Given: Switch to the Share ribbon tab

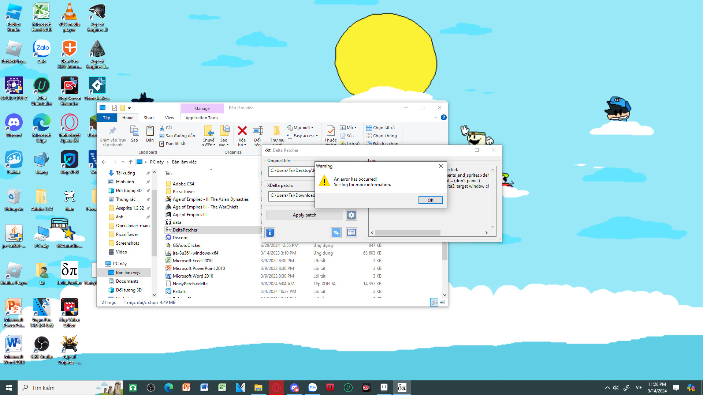Looking at the screenshot, I should pyautogui.click(x=149, y=118).
